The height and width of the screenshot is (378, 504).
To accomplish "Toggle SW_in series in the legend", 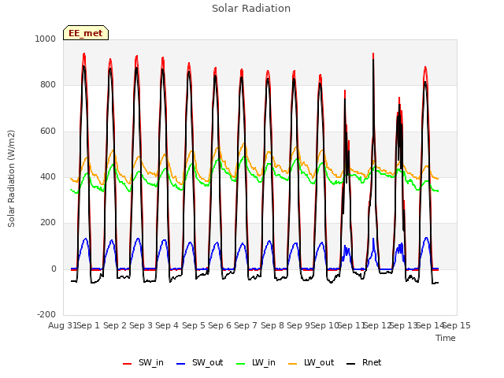I will point(143,362).
